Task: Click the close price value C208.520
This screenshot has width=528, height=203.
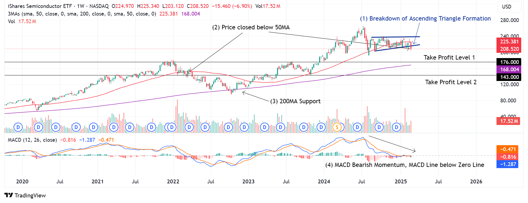Action: [x=198, y=6]
